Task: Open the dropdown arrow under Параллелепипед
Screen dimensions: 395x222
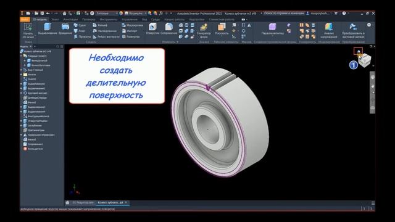Action: pos(272,36)
